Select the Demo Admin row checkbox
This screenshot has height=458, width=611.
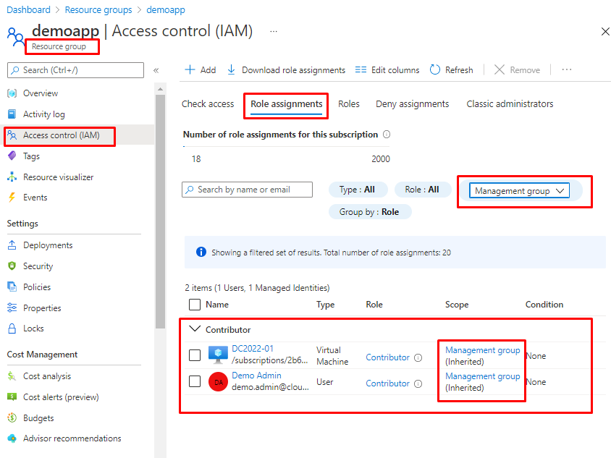[x=195, y=381]
